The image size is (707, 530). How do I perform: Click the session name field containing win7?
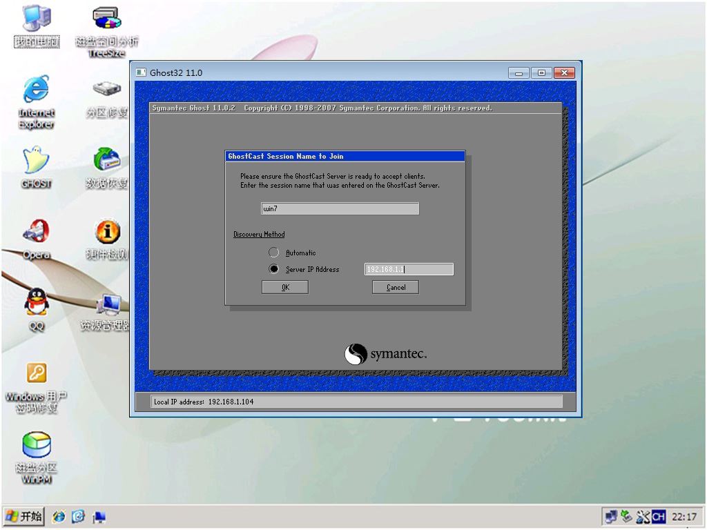(x=340, y=208)
